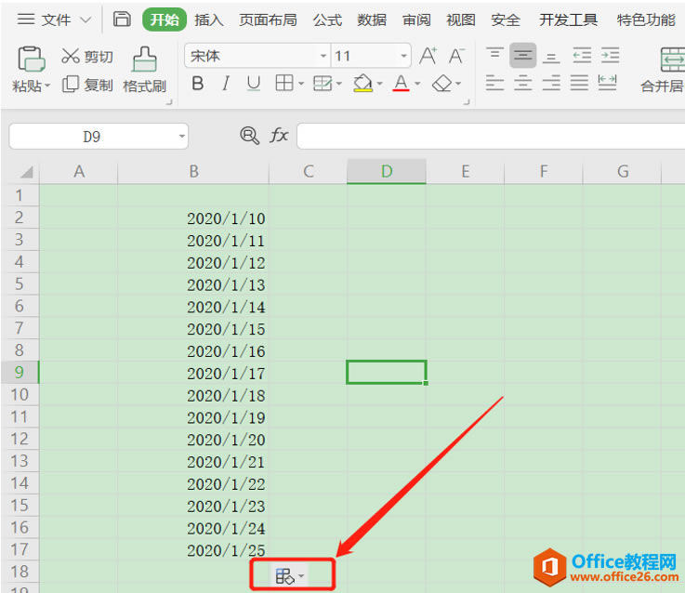Justify text alignment icon
685x593 pixels.
point(579,83)
